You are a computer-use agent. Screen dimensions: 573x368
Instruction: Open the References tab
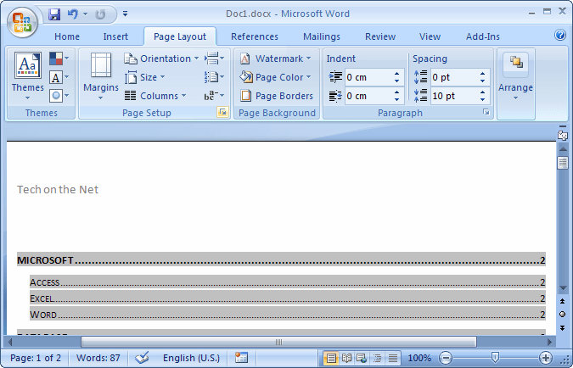[x=255, y=36]
